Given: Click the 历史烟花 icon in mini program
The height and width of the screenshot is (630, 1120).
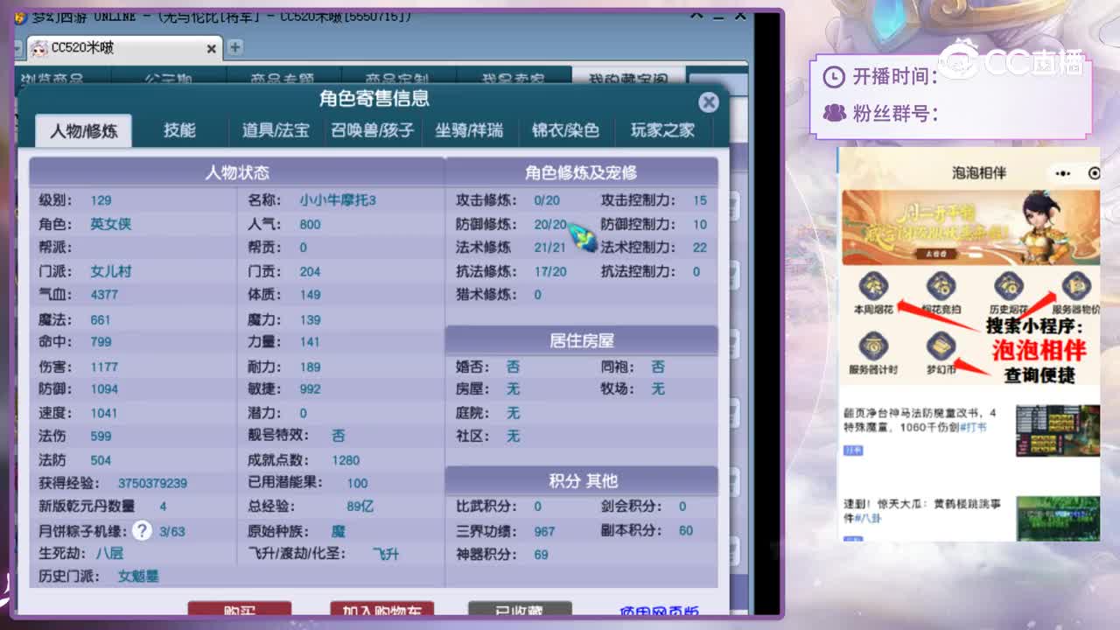Looking at the screenshot, I should tap(1008, 286).
